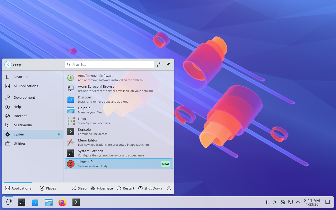Toggle Peek at Desktop button
336x210 pixels.
click(x=328, y=202)
